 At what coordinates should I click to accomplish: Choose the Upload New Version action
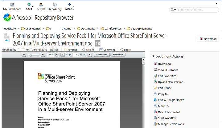point(168,82)
